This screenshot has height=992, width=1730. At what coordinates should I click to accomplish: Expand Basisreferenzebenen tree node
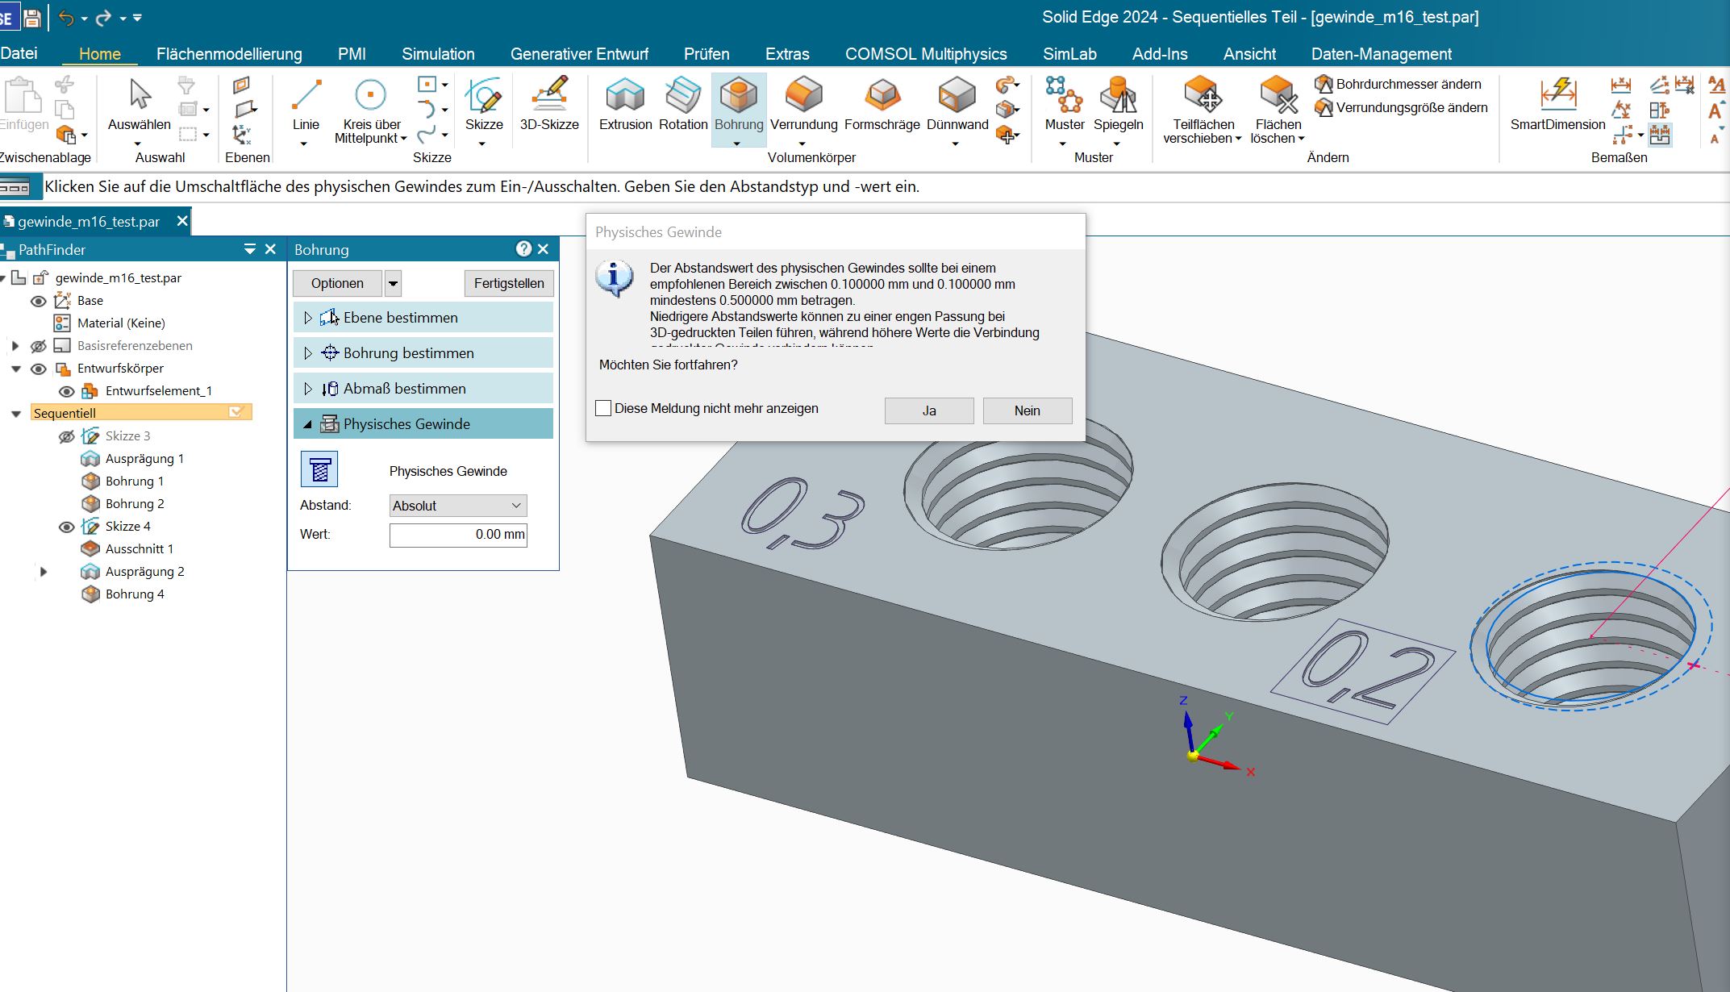pyautogui.click(x=15, y=346)
